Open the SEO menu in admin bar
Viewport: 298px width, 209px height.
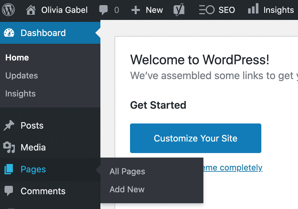point(227,10)
